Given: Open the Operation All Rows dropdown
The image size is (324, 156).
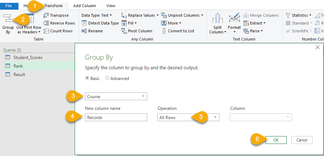Looking at the screenshot, I should 215,118.
